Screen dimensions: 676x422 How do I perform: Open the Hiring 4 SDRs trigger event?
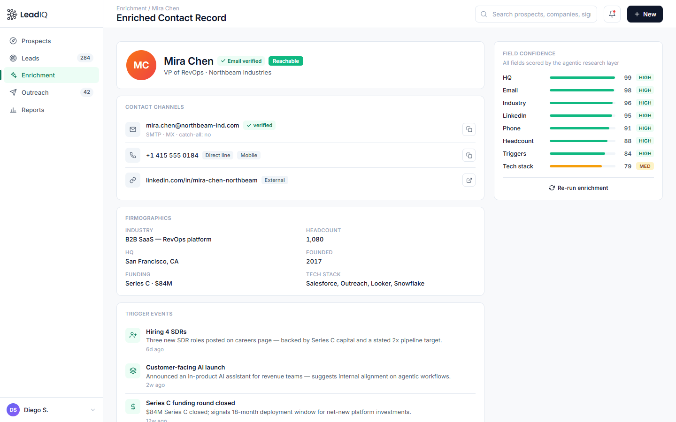(300, 340)
